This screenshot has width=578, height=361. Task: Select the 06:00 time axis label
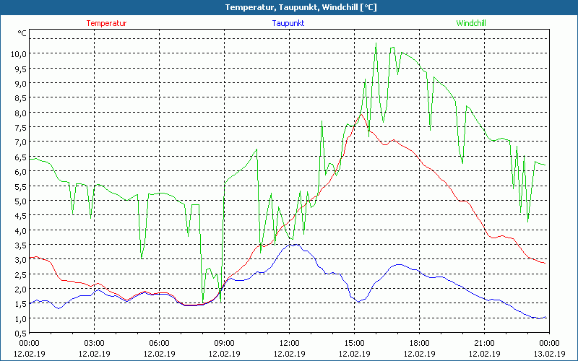click(x=159, y=343)
